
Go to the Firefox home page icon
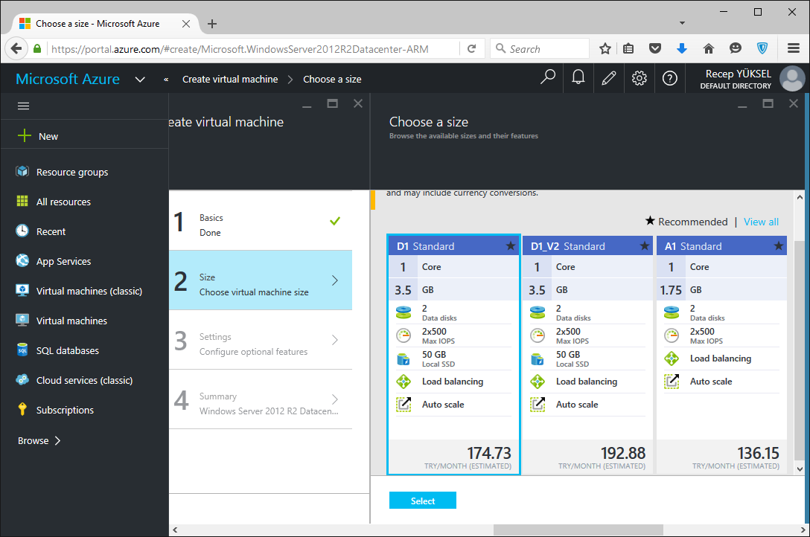709,48
